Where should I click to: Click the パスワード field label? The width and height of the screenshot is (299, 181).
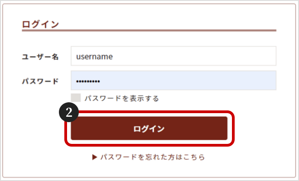40,81
